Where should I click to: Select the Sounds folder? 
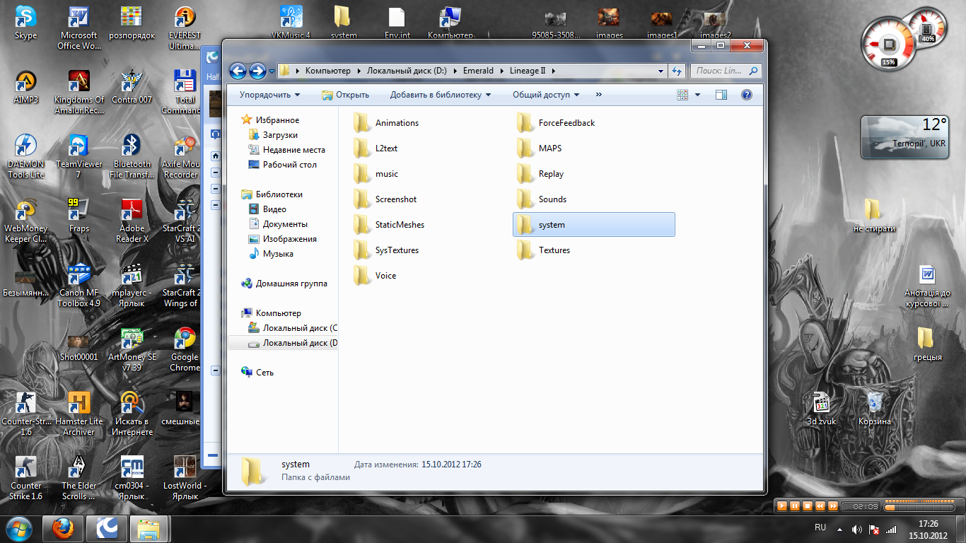[541, 199]
